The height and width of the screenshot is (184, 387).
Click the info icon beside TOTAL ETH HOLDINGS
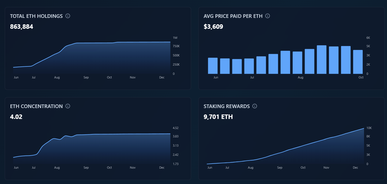[x=67, y=16]
